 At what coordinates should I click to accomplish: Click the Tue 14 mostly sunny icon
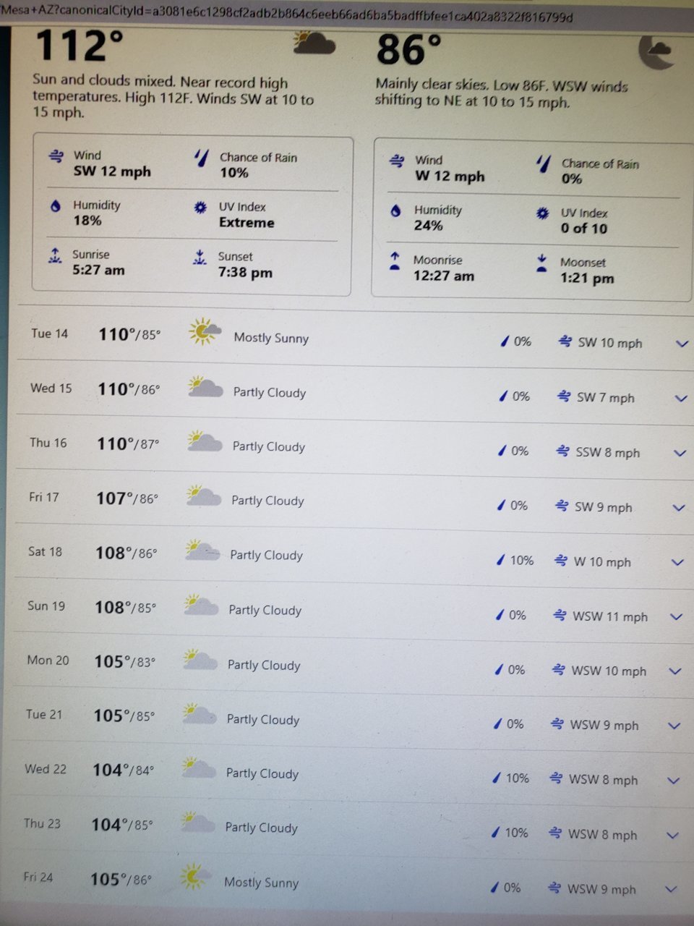pyautogui.click(x=205, y=332)
